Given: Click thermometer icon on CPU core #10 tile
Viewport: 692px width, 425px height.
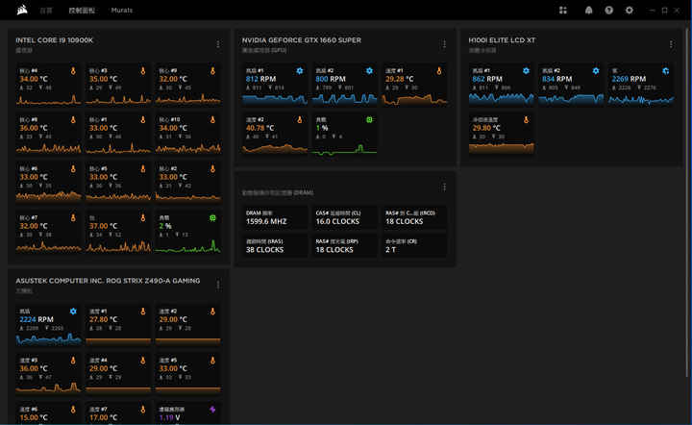Looking at the screenshot, I should pos(212,119).
